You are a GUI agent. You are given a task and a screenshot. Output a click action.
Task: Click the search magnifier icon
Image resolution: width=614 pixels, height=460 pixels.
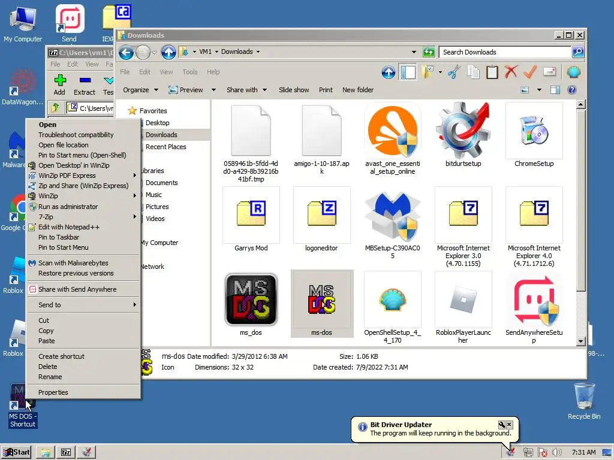coord(578,52)
